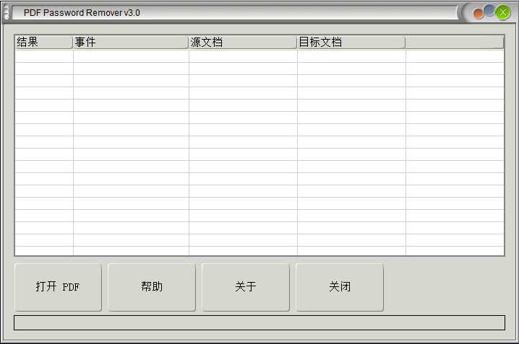Image resolution: width=519 pixels, height=344 pixels.
Task: Click the 结果 column header
Action: (43, 43)
